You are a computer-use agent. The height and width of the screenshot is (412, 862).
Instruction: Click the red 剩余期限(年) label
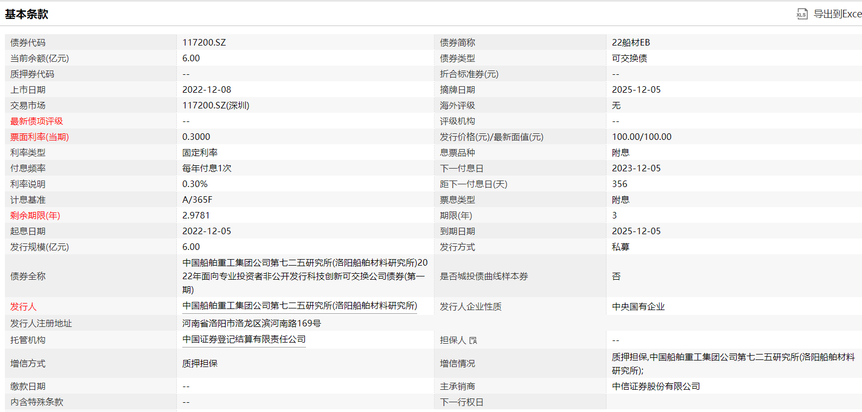tap(35, 216)
